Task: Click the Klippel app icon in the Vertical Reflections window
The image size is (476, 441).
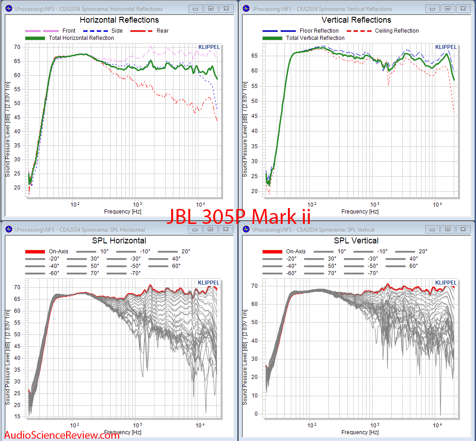Action: (246, 9)
